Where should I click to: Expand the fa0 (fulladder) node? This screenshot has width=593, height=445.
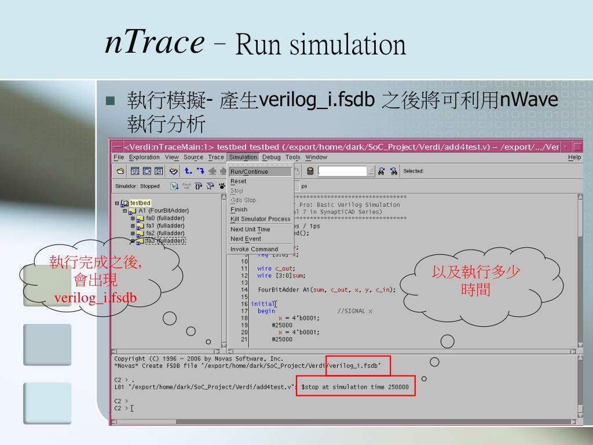(x=133, y=218)
